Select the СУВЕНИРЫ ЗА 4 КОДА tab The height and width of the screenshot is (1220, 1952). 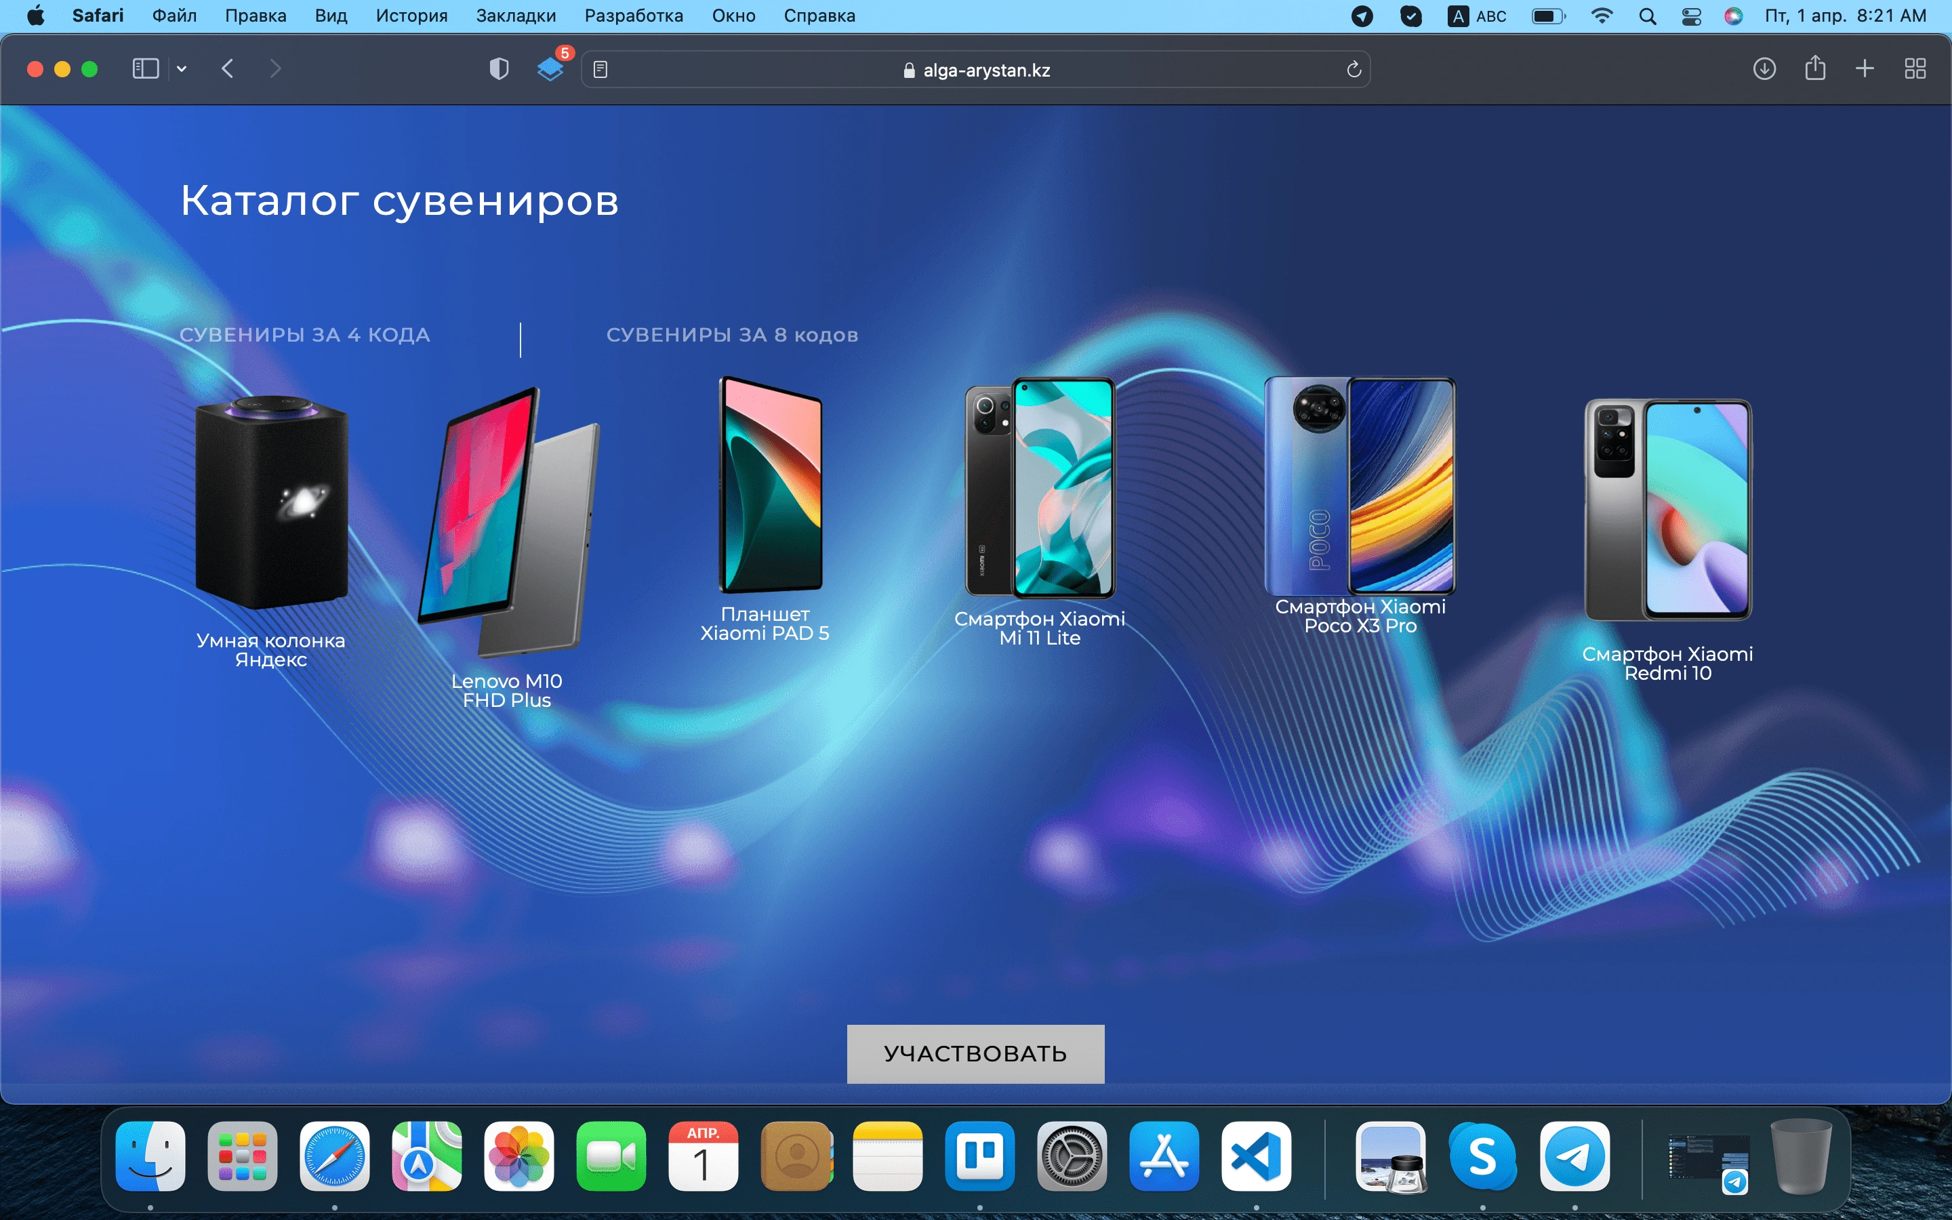click(305, 335)
